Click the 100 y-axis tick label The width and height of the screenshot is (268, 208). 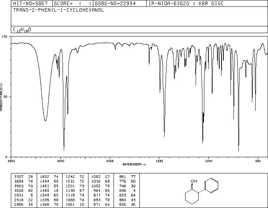[4, 36]
